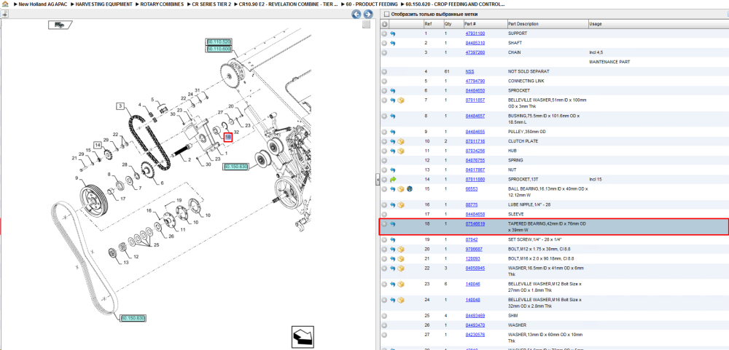Tick the 'Отобразить только выбранные метки' checkbox
The image size is (729, 350).
[386, 14]
